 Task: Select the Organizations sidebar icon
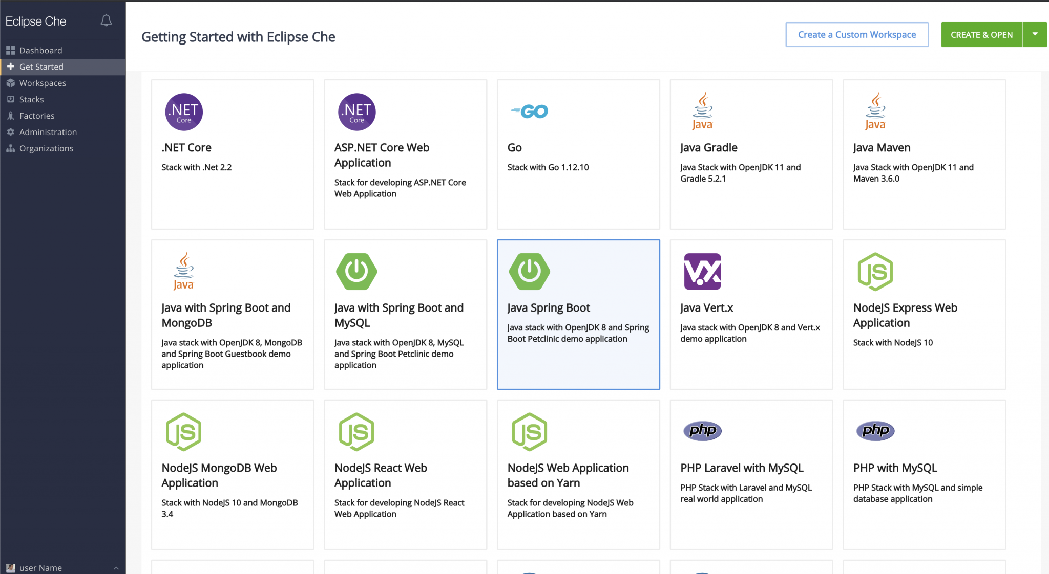pyautogui.click(x=11, y=148)
